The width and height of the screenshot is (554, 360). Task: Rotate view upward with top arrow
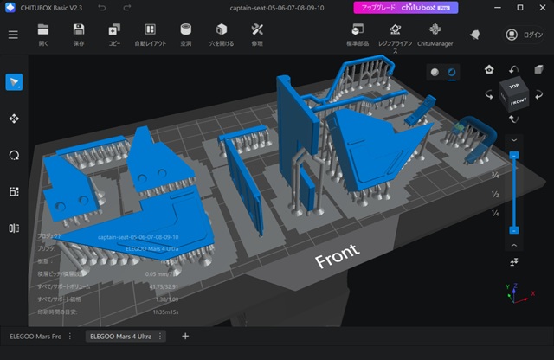pyautogui.click(x=513, y=69)
